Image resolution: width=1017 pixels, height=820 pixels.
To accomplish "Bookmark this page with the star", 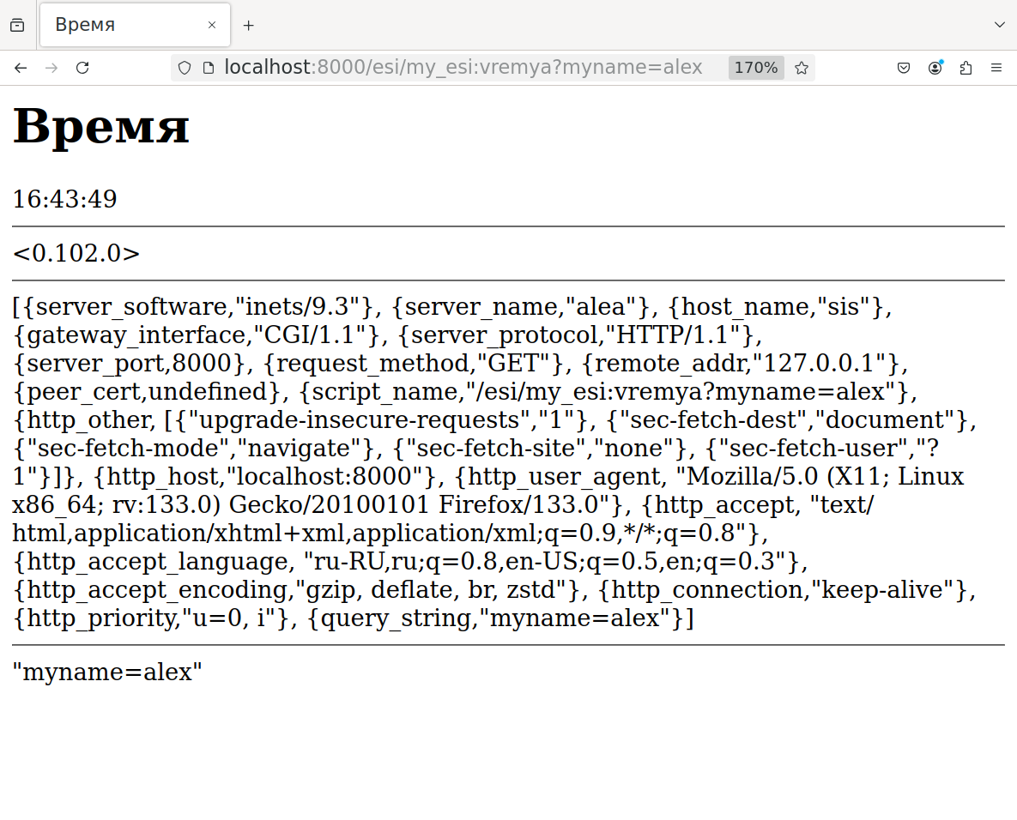I will tap(802, 68).
